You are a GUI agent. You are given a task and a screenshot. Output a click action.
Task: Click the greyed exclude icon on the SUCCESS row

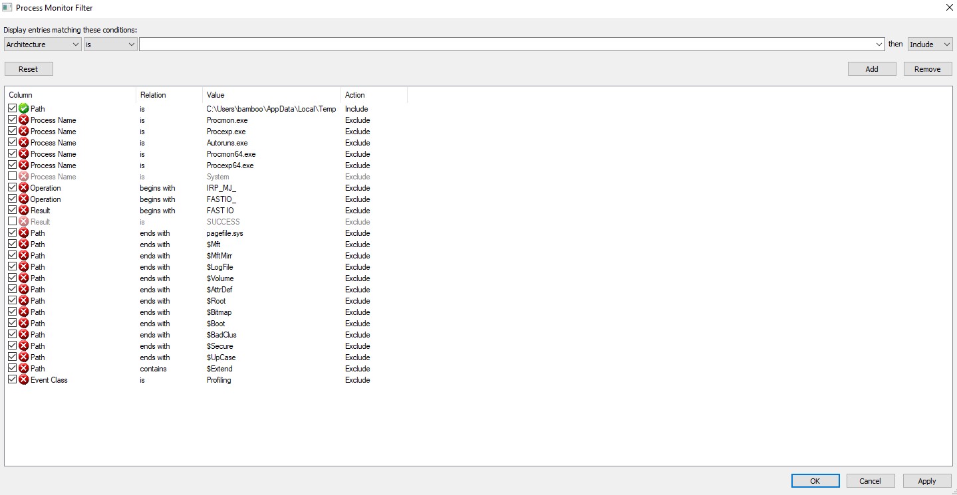tap(24, 221)
